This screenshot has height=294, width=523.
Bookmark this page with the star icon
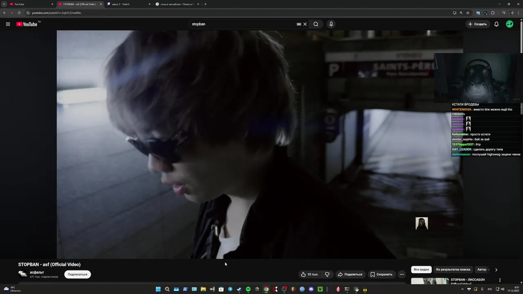tap(468, 13)
